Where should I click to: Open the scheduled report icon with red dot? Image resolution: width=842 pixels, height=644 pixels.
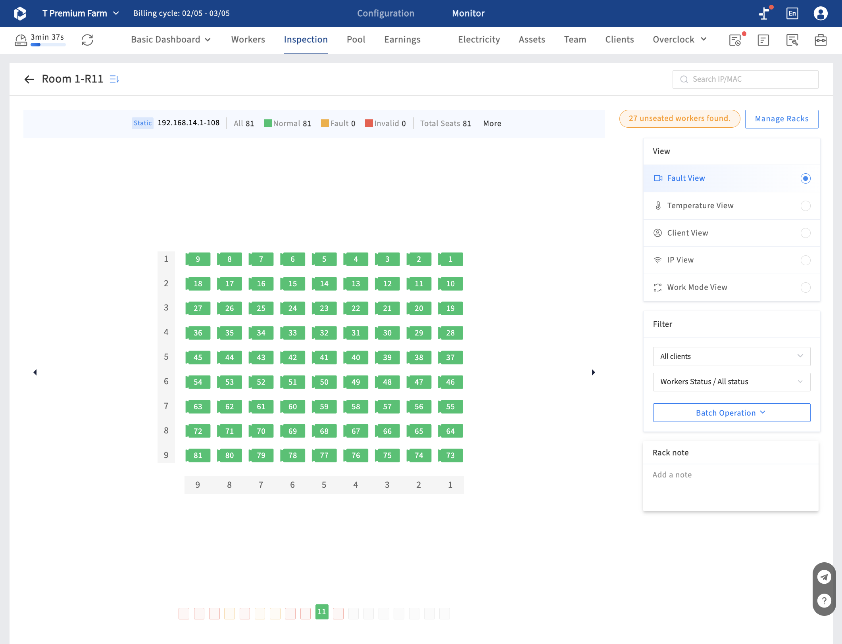[x=735, y=40]
